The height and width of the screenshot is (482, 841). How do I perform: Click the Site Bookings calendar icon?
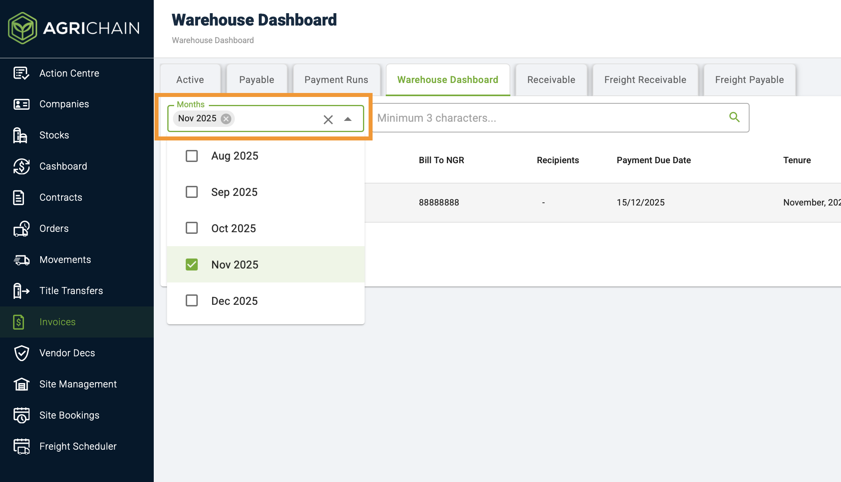coord(21,415)
